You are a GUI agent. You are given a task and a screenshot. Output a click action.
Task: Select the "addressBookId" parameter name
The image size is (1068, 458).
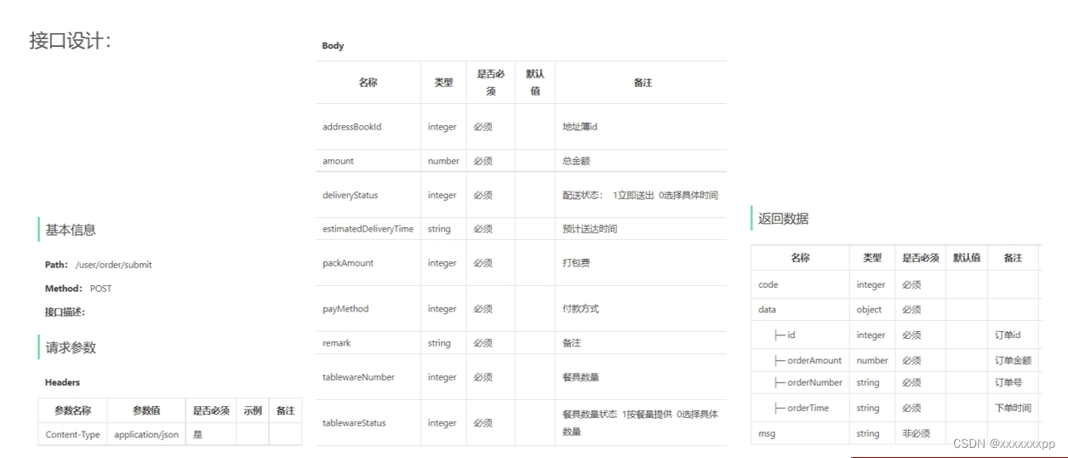(x=351, y=127)
